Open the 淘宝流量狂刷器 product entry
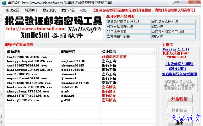 tap(129, 37)
